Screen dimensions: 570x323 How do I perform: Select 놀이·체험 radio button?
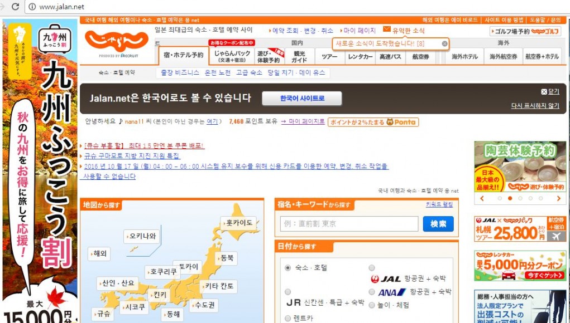click(x=371, y=305)
